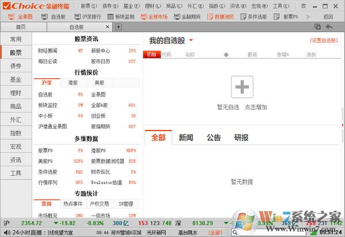Click the tab bar back arrow icon
Screen dimensions: 345x237
tap(329, 27)
